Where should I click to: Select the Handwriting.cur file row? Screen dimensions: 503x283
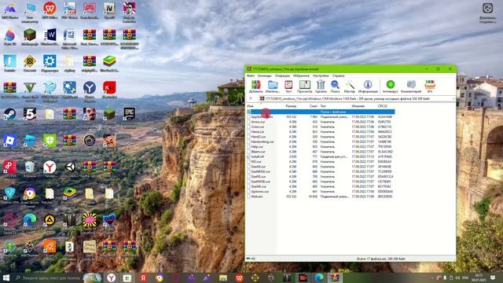pos(320,141)
